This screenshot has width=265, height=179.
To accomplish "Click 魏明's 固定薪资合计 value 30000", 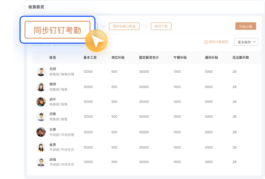I will [144, 87].
